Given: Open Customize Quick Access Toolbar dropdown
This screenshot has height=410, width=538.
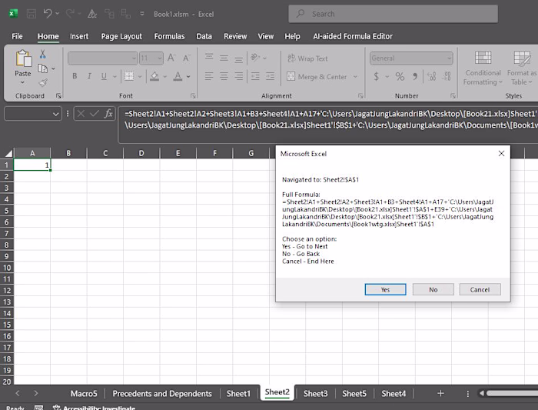Looking at the screenshot, I should click(142, 14).
